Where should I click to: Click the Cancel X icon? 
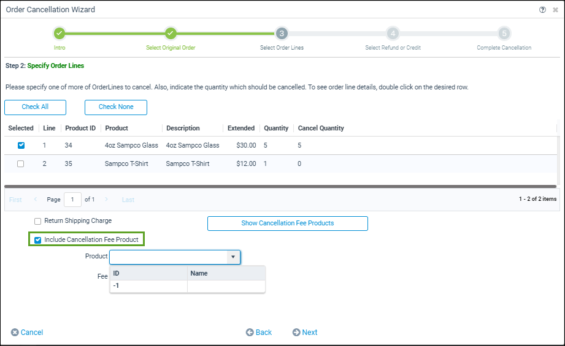[15, 333]
